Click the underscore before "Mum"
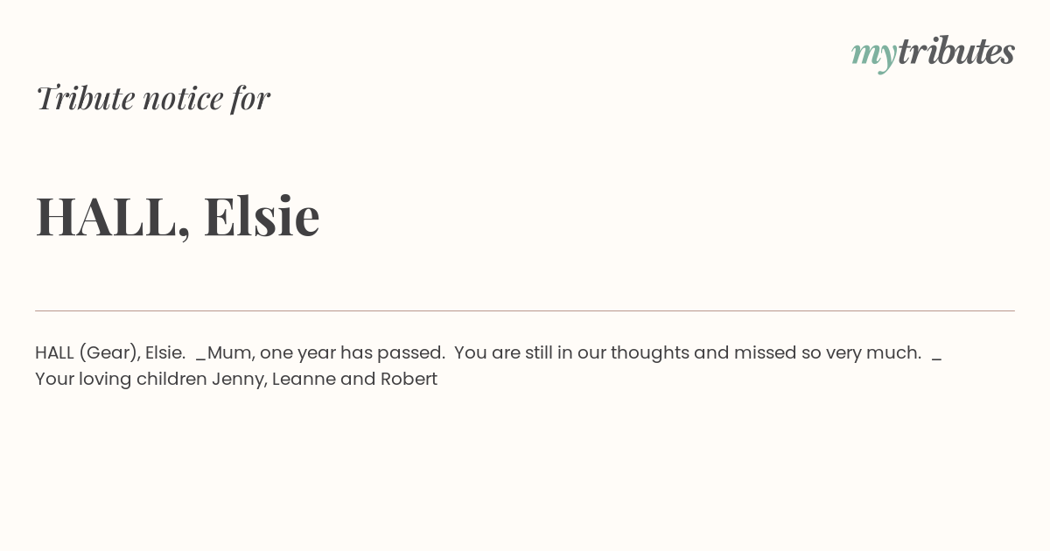 pyautogui.click(x=201, y=359)
